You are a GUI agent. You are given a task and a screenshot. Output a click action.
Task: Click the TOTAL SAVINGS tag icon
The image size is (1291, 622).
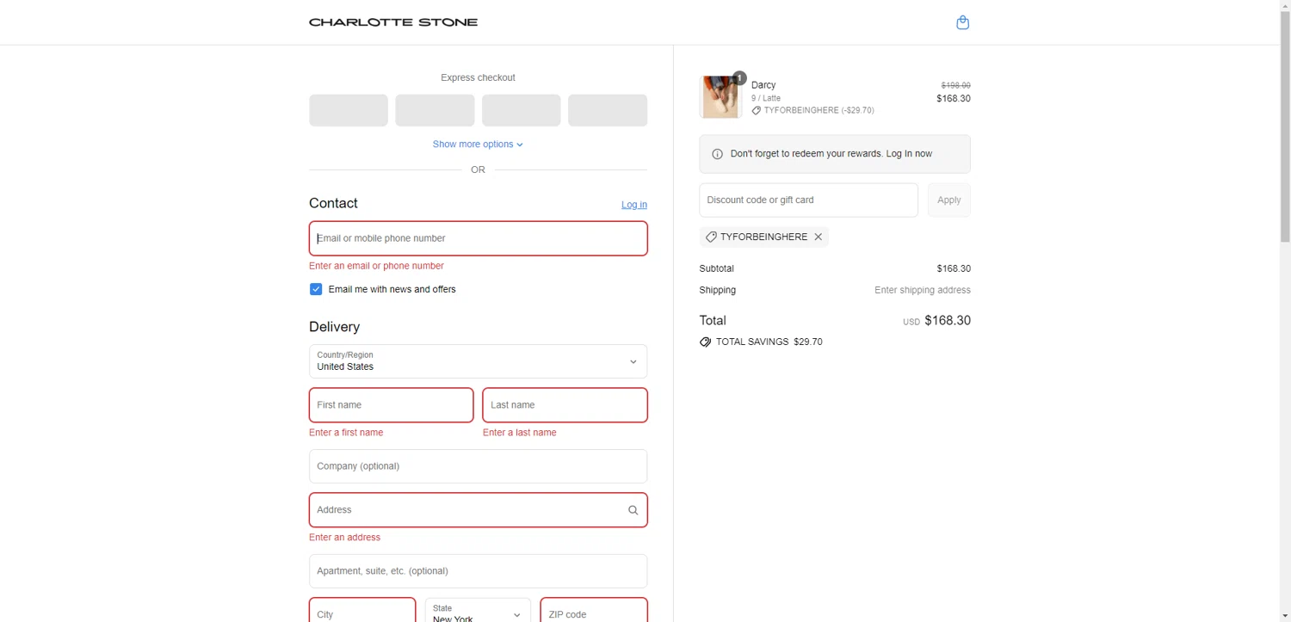[706, 342]
